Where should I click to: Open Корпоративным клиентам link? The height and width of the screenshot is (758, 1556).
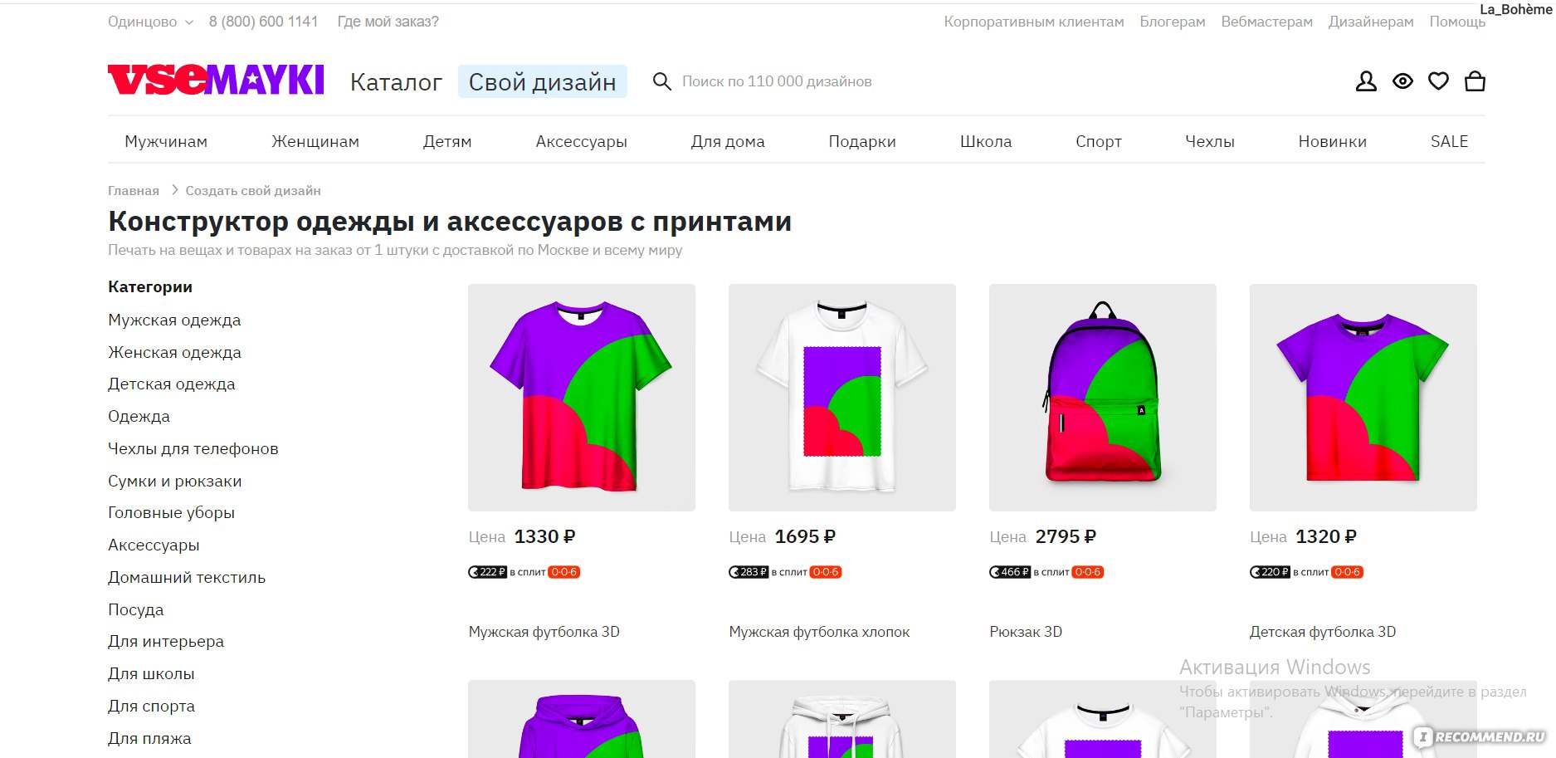tap(1034, 22)
